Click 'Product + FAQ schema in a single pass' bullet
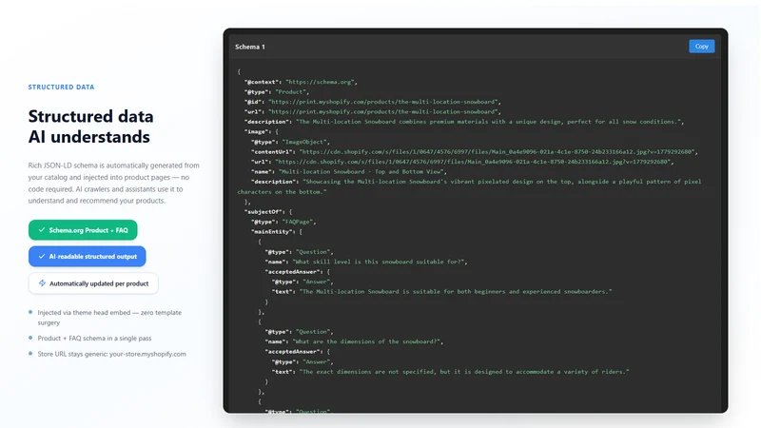 [x=94, y=339]
